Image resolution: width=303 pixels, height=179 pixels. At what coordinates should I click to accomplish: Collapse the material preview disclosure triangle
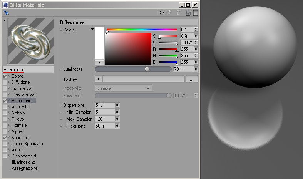click(5, 20)
